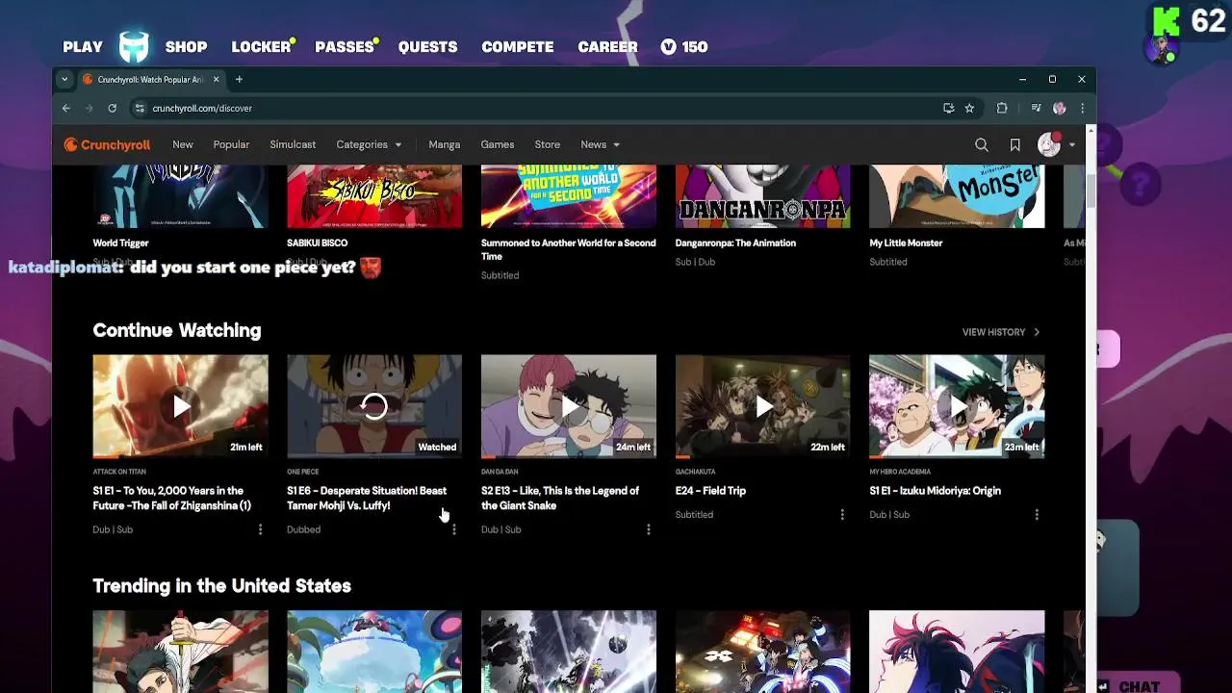Close the Crunchyroll browser tab
This screenshot has height=693, width=1232.
tap(216, 79)
